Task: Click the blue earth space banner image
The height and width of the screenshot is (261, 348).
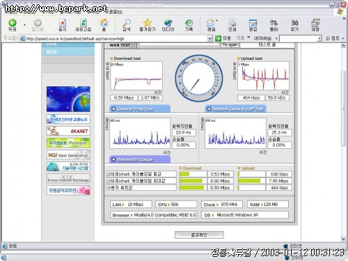Action: tap(68, 99)
